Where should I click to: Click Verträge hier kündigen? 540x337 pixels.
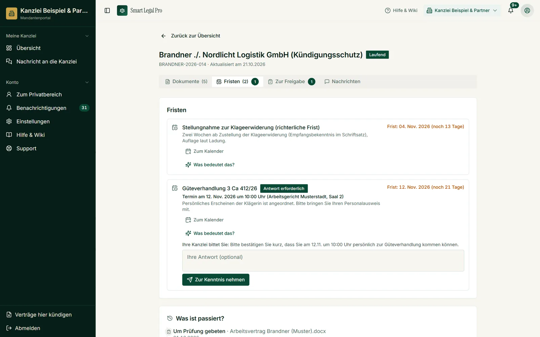pos(48,315)
